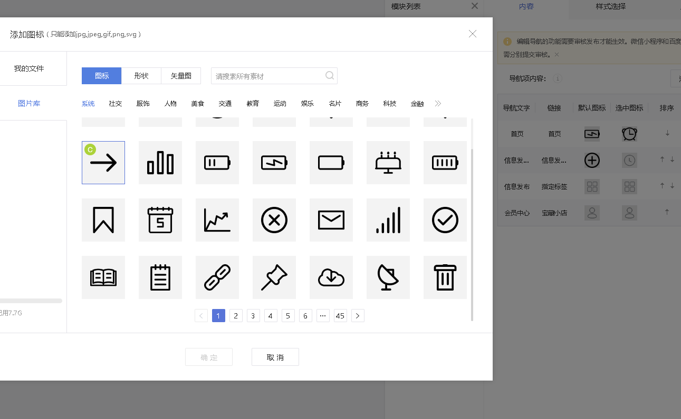Pick the chain link icon
681x419 pixels.
(217, 277)
